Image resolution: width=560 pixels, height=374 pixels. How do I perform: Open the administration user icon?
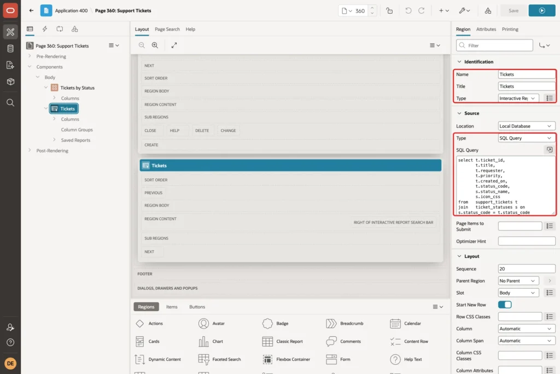pos(10,327)
